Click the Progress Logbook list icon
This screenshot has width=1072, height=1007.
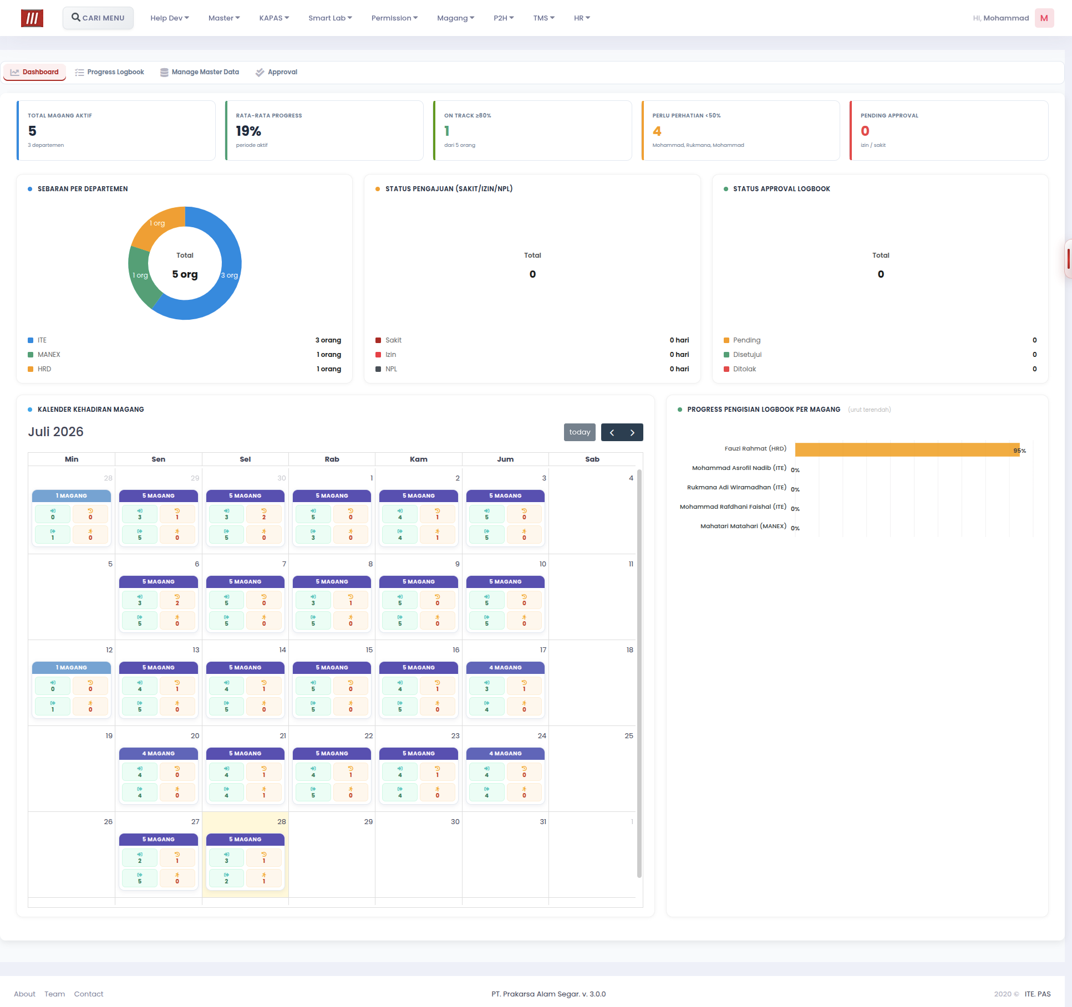click(79, 72)
